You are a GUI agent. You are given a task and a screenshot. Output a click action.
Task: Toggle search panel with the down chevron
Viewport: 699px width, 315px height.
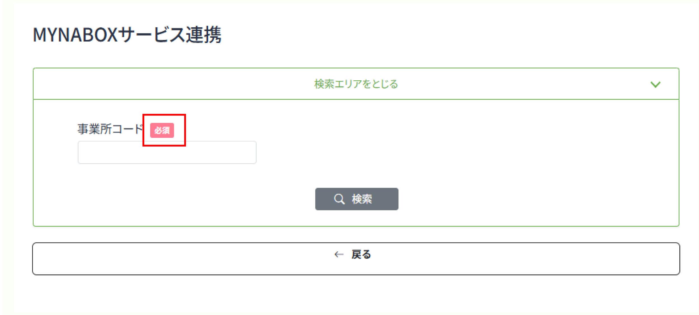[655, 84]
